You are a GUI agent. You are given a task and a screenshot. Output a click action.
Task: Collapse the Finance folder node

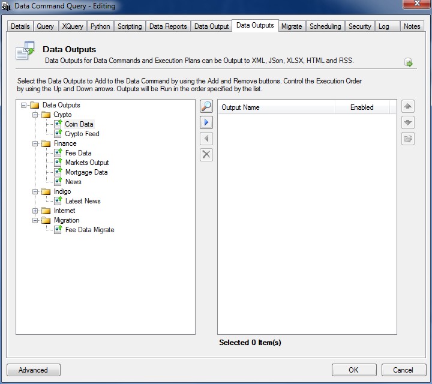[35, 143]
